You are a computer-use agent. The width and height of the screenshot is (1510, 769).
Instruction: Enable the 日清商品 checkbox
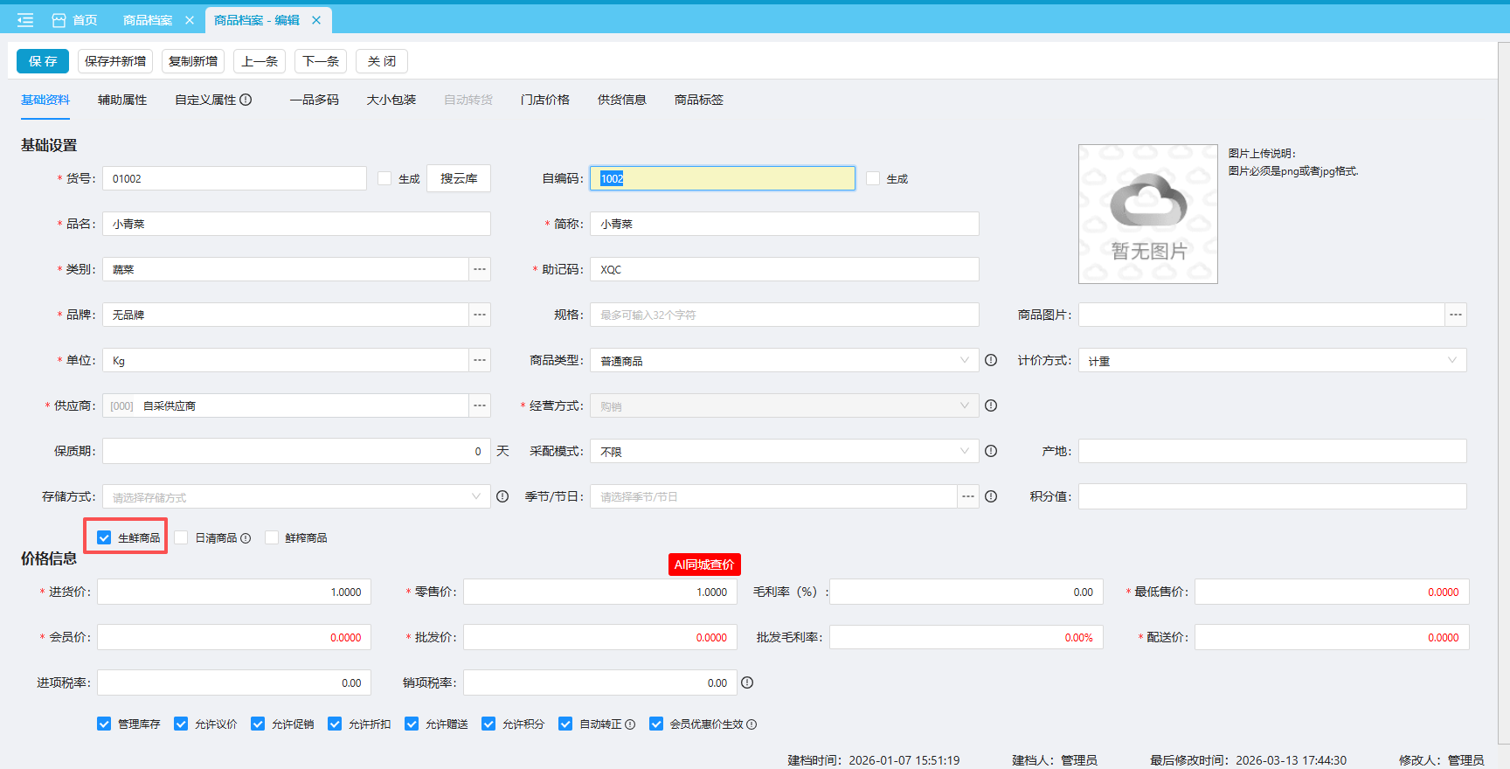point(182,537)
